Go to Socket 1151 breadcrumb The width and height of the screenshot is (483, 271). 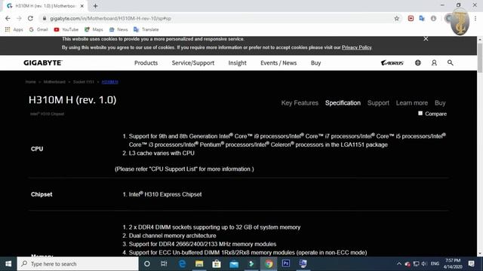(x=84, y=82)
